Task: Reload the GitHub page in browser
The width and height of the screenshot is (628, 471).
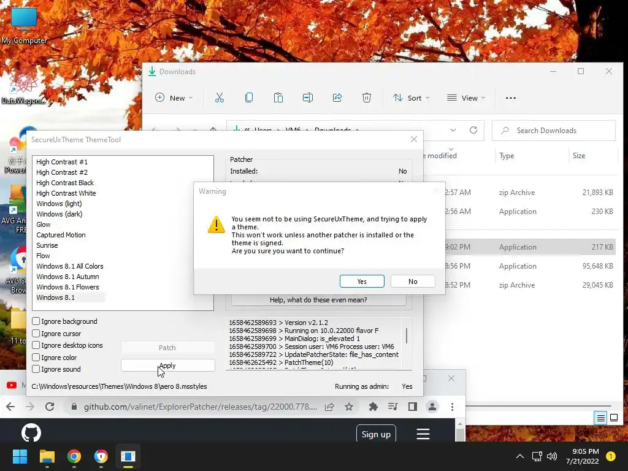Action: coord(50,407)
